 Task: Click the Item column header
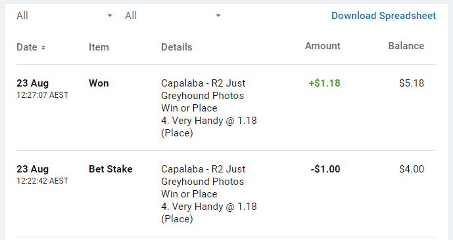(99, 47)
